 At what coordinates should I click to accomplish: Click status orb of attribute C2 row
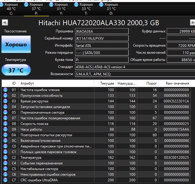click(x=5, y=157)
